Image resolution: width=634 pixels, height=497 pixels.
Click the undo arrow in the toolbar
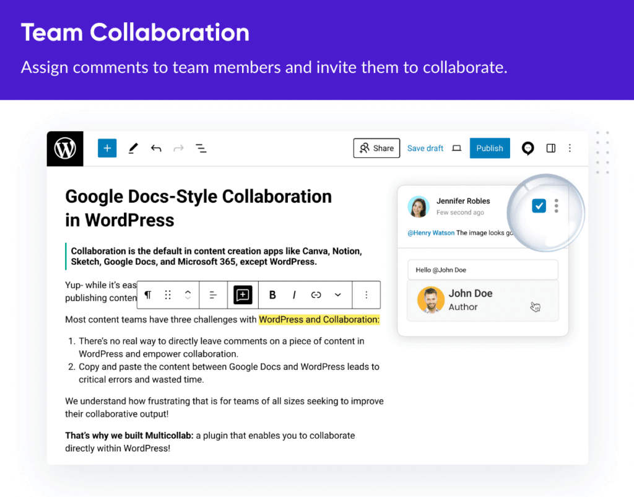[x=155, y=148]
